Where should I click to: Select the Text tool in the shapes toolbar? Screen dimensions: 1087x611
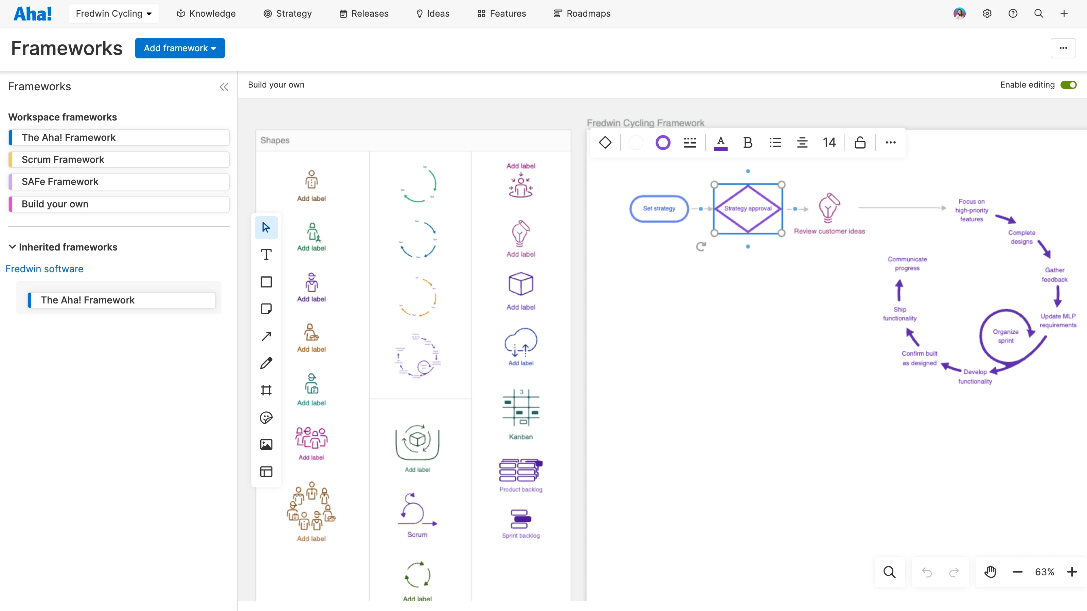coord(266,254)
